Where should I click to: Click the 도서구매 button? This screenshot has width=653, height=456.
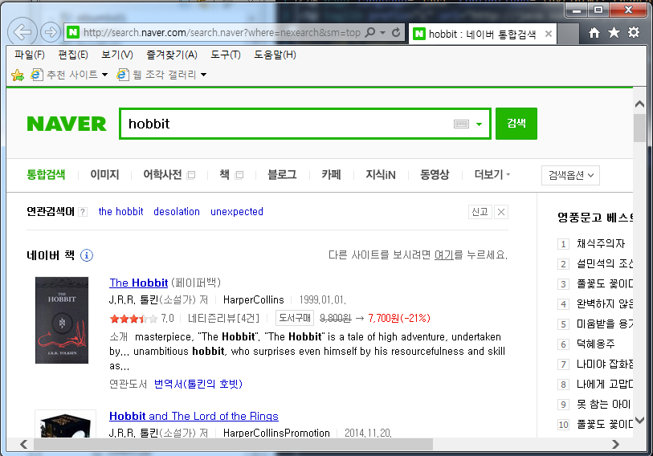(x=295, y=318)
